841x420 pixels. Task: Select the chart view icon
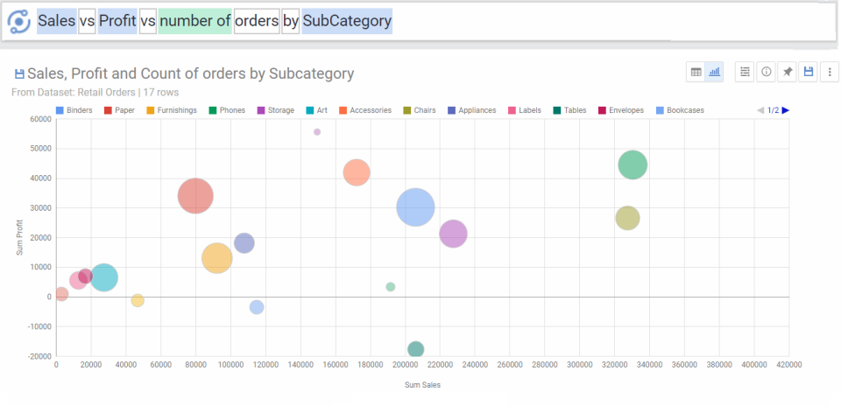(x=715, y=72)
